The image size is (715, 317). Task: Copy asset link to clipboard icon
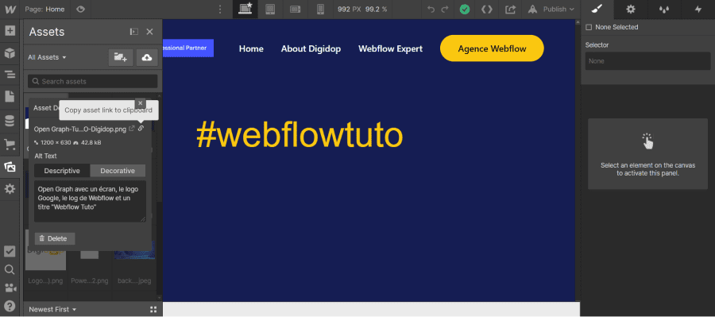141,129
